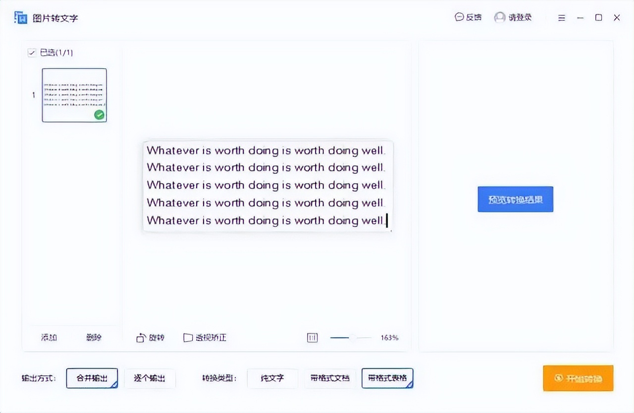Select the 带格式文档 conversion type

tap(330, 378)
